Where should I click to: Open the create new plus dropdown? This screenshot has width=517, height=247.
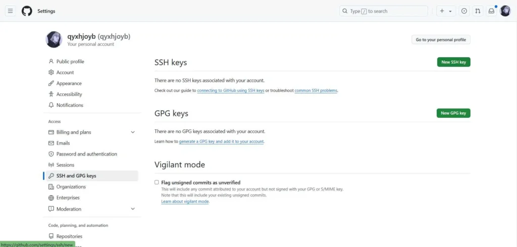[x=445, y=11]
